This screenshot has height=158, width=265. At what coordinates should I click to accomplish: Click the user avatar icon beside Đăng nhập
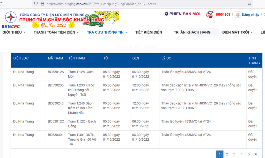(x=238, y=15)
